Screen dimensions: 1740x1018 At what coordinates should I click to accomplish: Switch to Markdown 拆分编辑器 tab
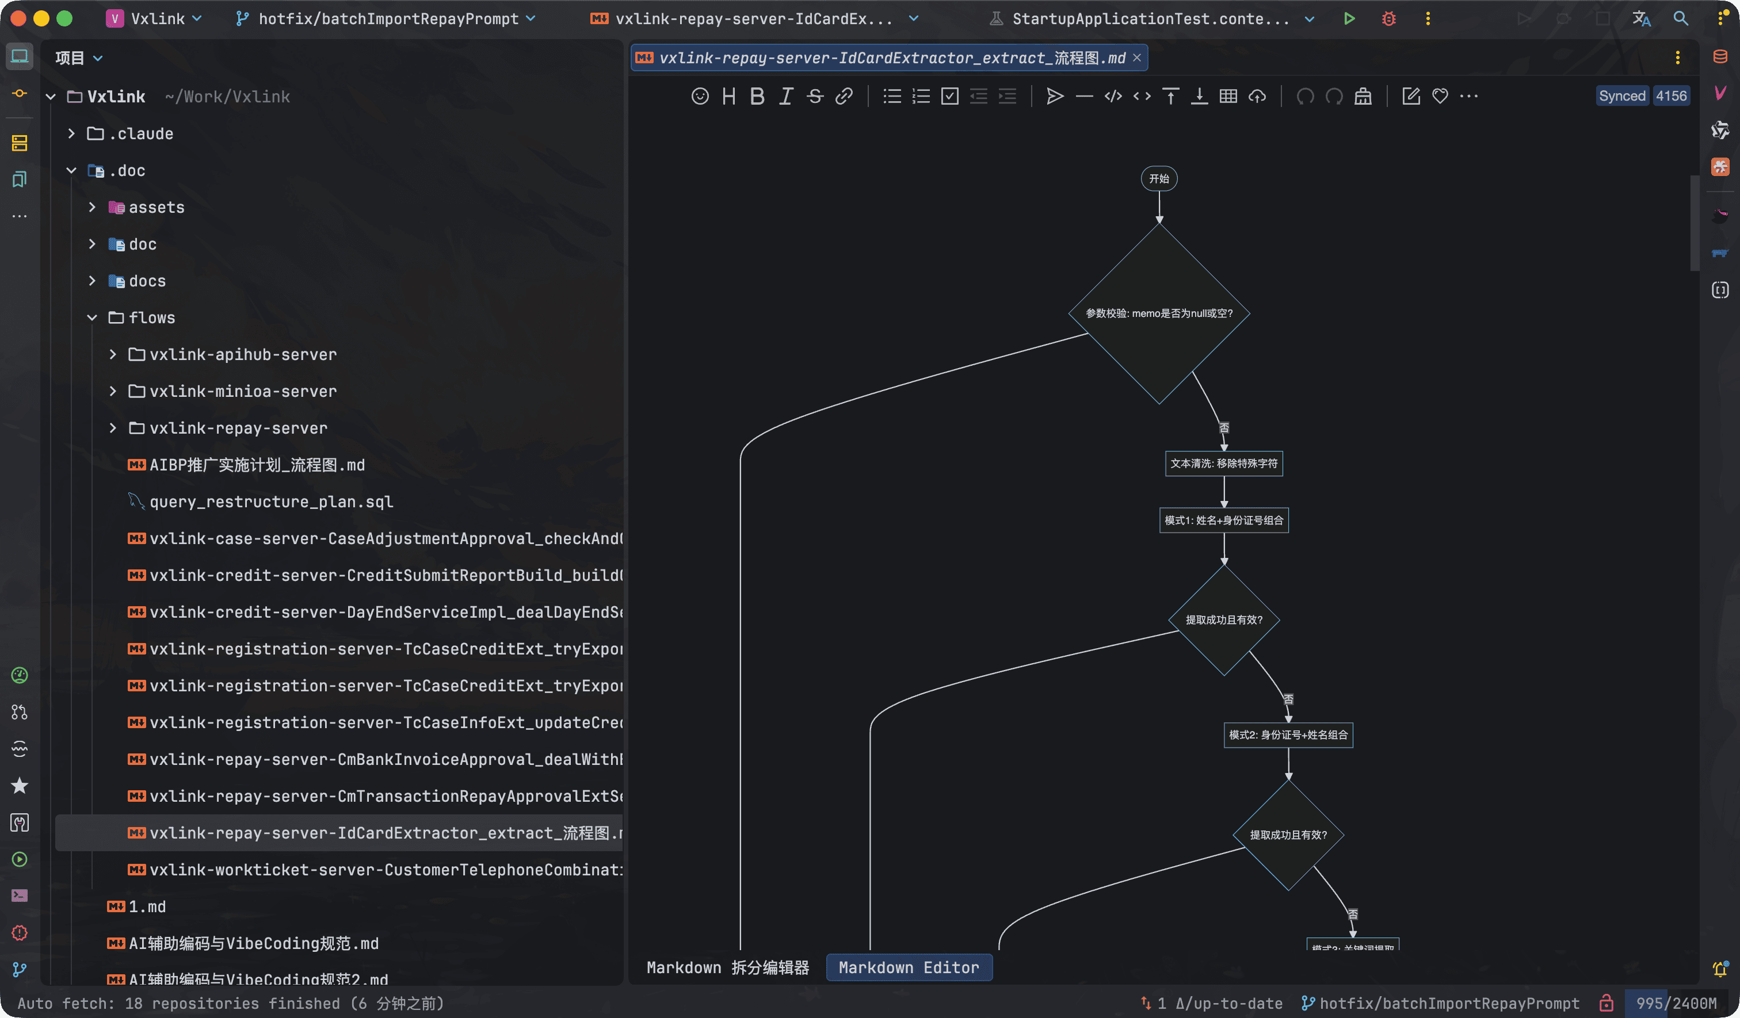[728, 967]
